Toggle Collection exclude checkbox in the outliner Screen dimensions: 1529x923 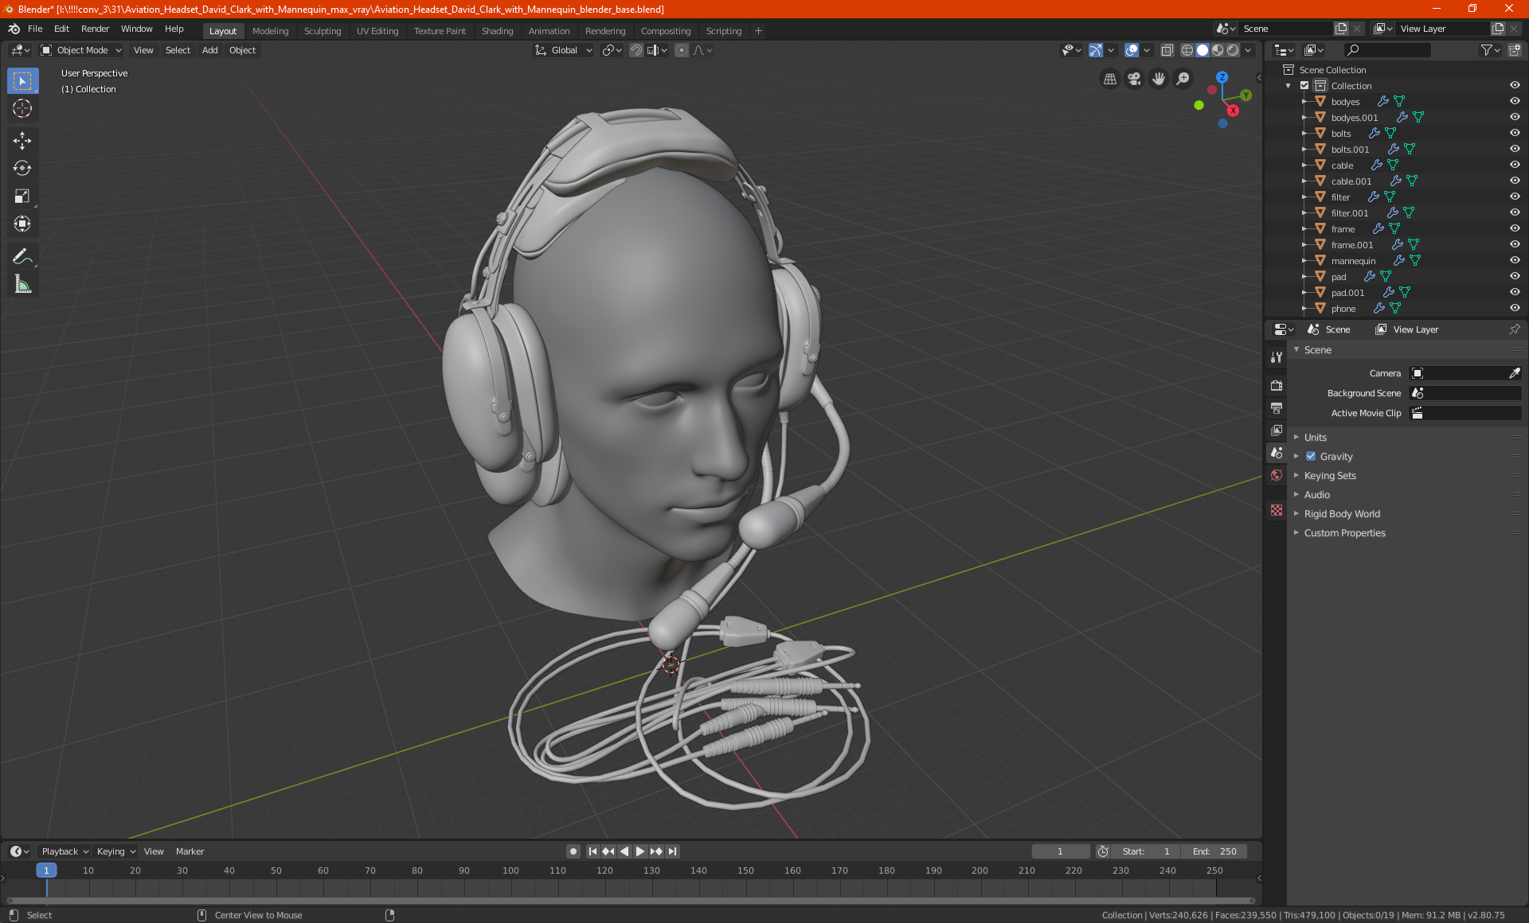(1304, 85)
